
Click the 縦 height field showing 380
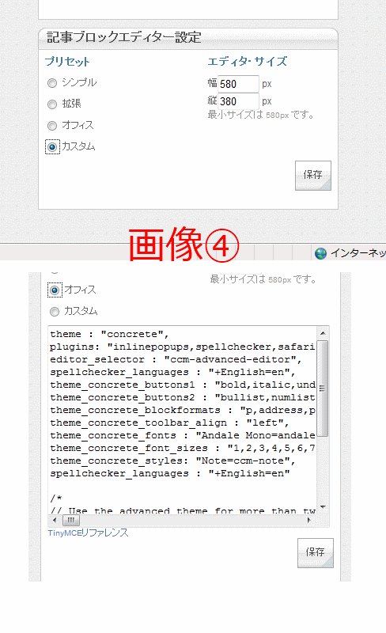(238, 101)
